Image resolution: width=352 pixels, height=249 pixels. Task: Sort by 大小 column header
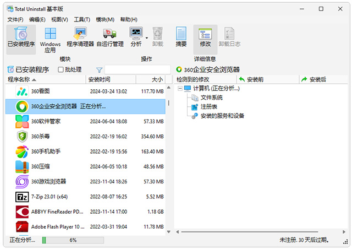click(151, 79)
